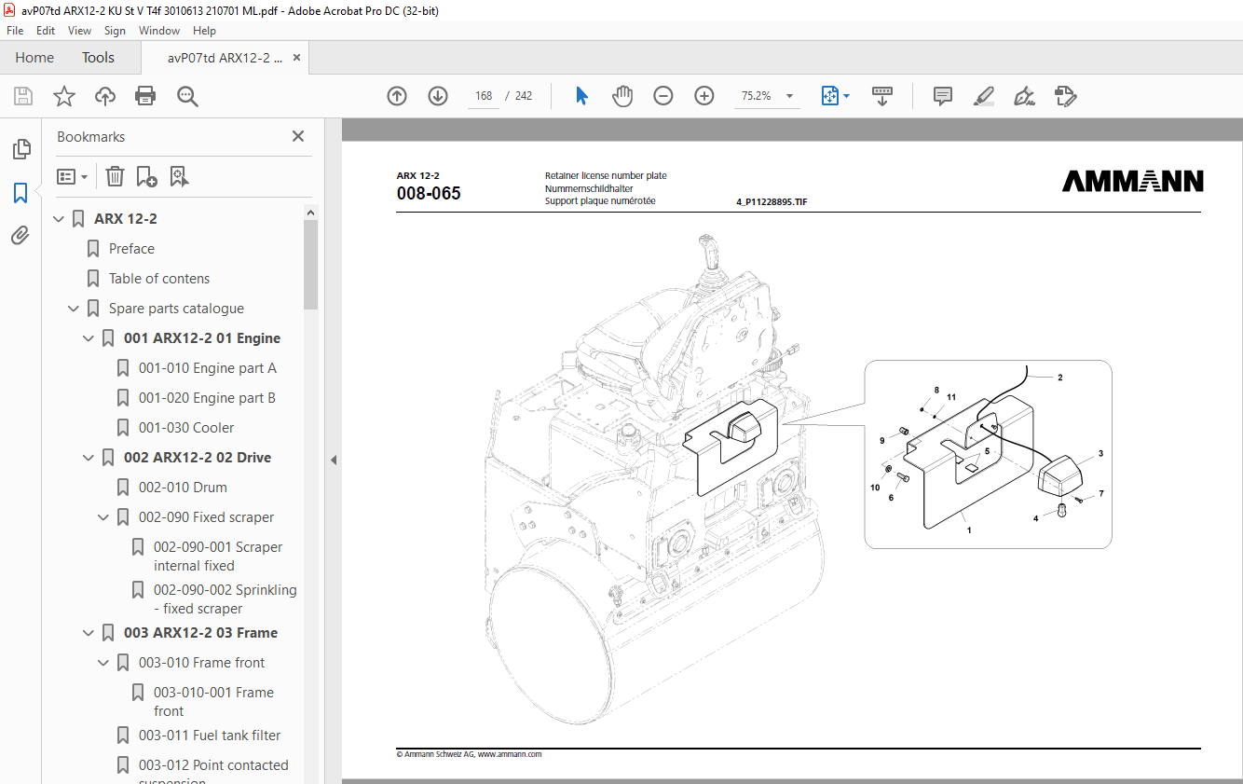Click the stamp tool icon

click(1065, 96)
